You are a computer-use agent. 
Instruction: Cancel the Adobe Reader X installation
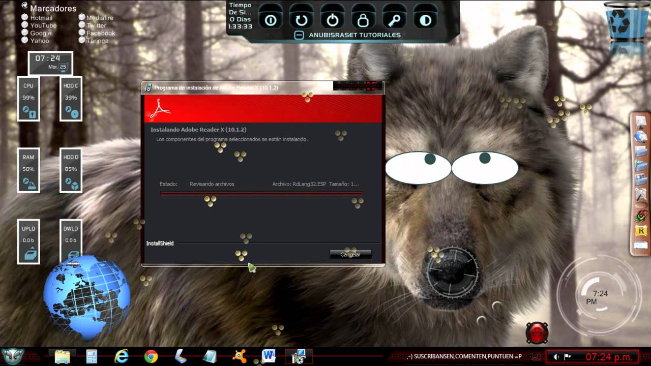coord(350,254)
